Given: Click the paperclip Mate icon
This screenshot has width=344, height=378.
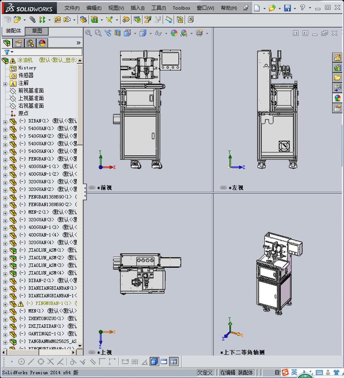Looking at the screenshot, I should pyautogui.click(x=32, y=19).
